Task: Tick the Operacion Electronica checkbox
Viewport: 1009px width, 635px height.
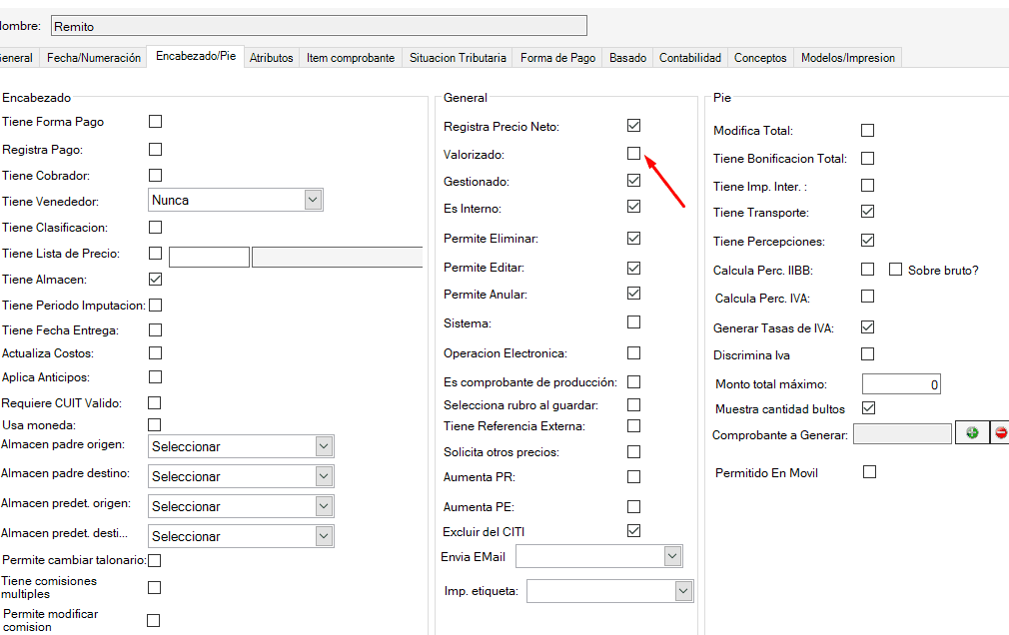Action: pos(633,352)
